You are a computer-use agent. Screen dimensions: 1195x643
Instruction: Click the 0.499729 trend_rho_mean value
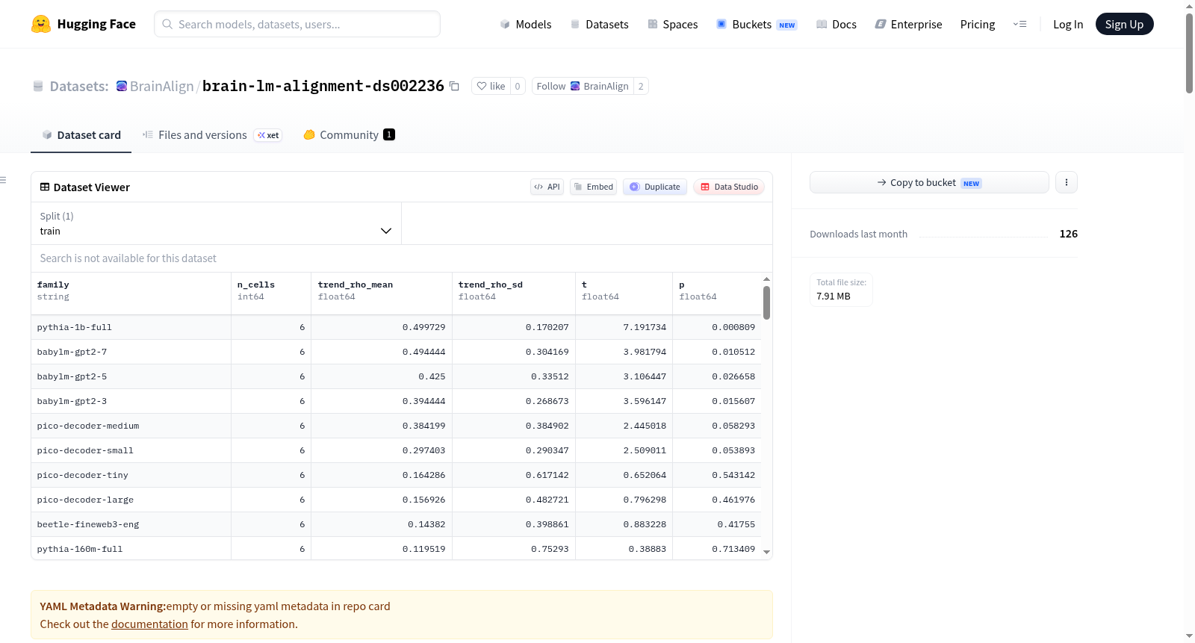(423, 327)
